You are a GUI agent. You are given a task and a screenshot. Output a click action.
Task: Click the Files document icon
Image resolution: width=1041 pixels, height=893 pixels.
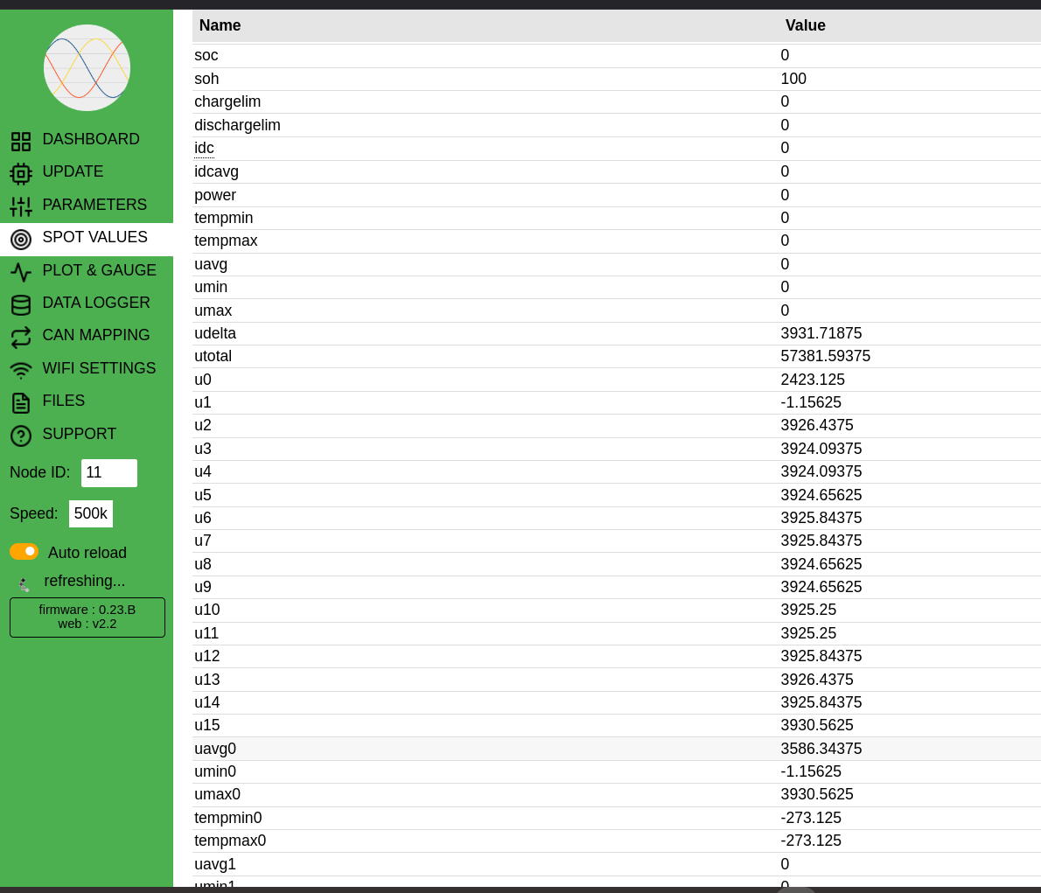(21, 402)
